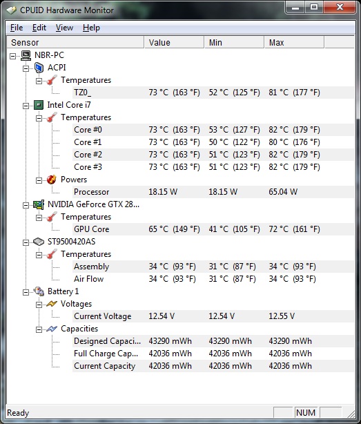Click the Voltages lightning icon
Screen dimensions: 361x424
pos(52,304)
